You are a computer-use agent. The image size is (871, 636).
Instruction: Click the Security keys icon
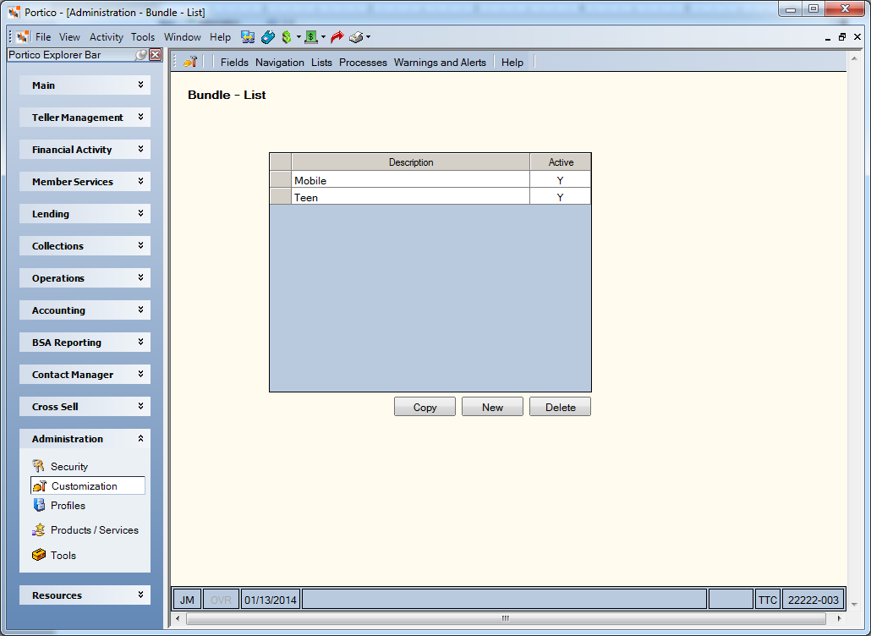coord(38,466)
